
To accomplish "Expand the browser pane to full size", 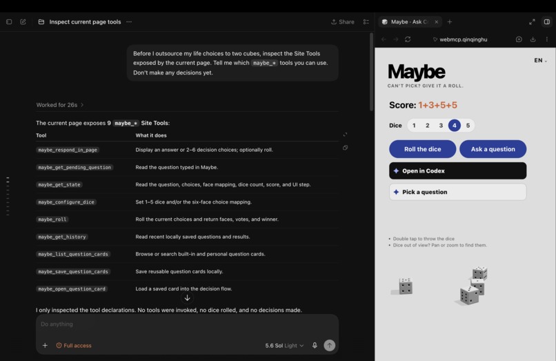I will click(532, 21).
